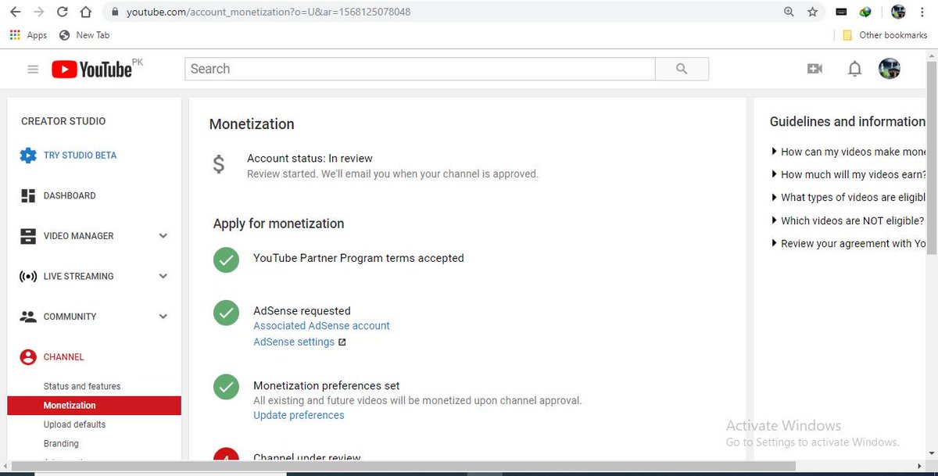
Task: Expand 'How can my videos make money' triangle
Action: point(774,152)
